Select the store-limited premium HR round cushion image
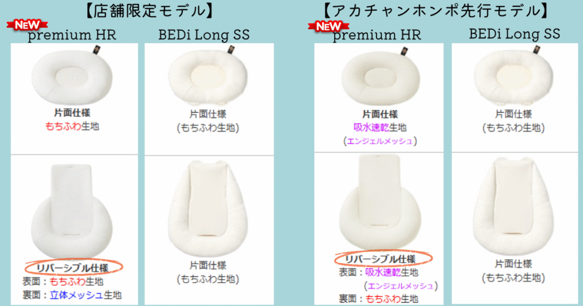Viewport: 583px width, 306px height. coord(72,77)
